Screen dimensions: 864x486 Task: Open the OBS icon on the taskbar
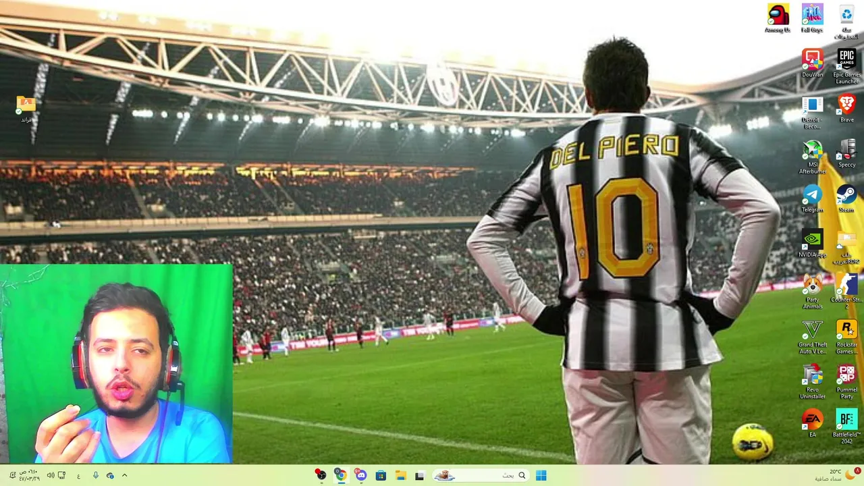tap(321, 475)
